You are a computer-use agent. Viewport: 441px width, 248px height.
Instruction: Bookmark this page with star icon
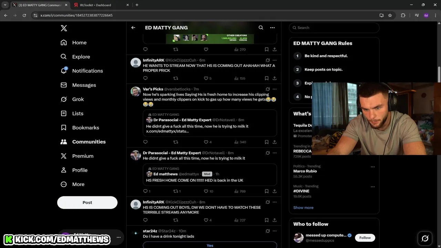pos(390,15)
